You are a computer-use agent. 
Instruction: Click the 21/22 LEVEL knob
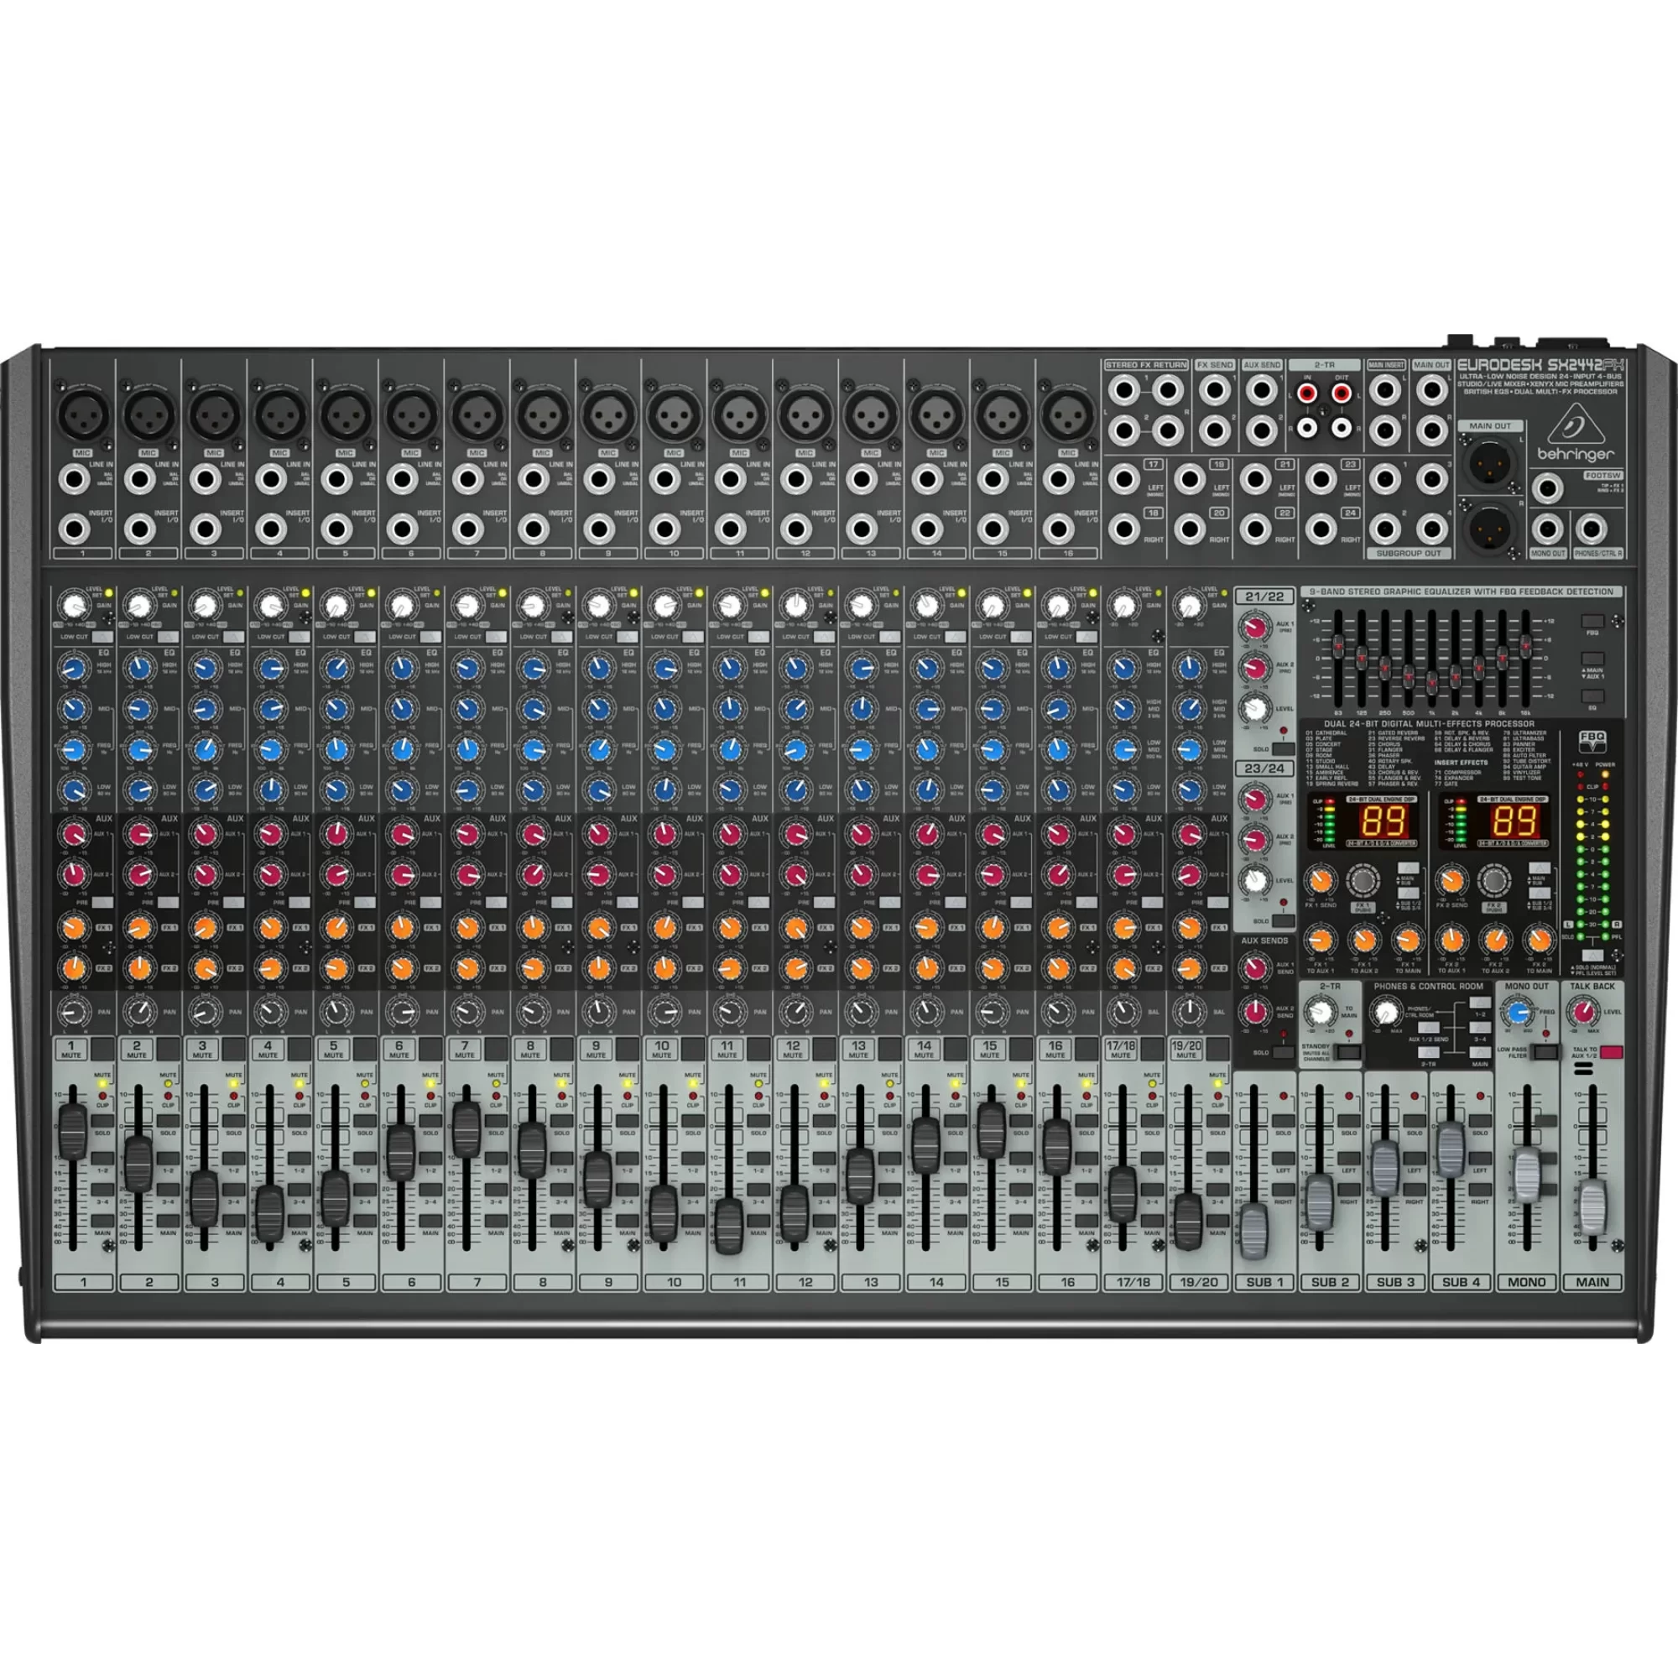[1254, 709]
